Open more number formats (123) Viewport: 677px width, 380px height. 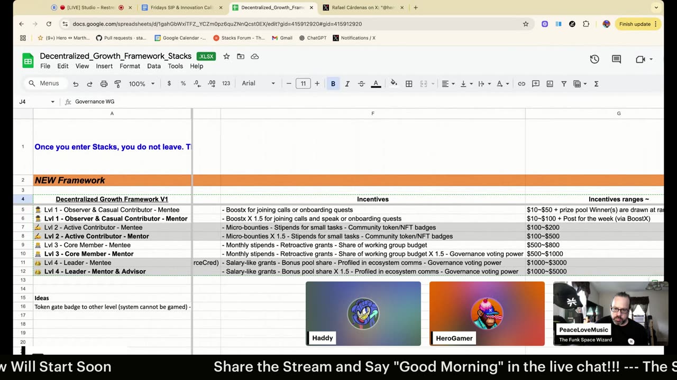tap(226, 83)
